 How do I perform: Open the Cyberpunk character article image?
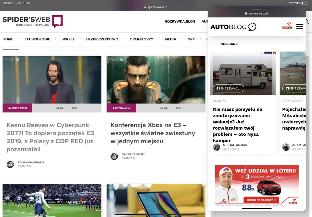click(156, 80)
